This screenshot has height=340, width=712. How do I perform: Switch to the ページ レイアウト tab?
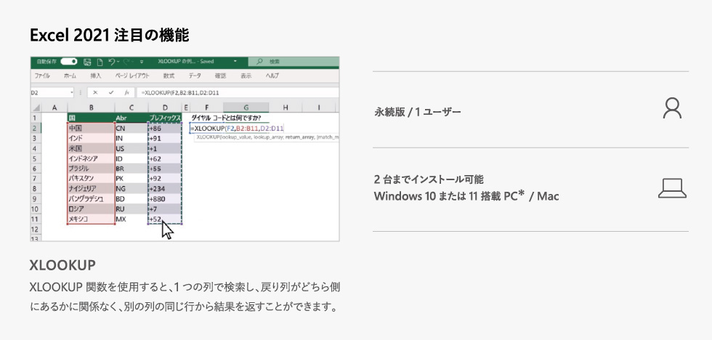[x=132, y=76]
